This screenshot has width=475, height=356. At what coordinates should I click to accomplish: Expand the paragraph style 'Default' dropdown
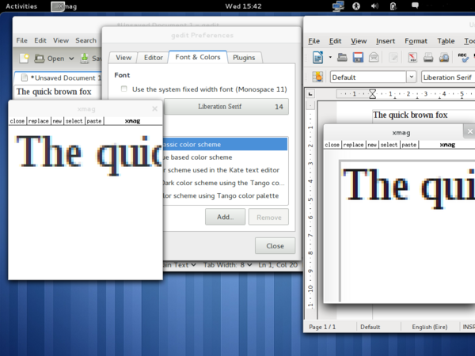[411, 77]
